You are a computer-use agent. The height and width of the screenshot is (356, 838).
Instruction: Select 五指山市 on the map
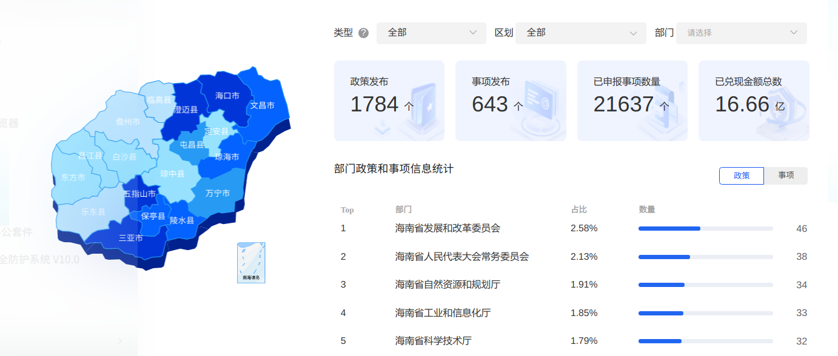139,194
